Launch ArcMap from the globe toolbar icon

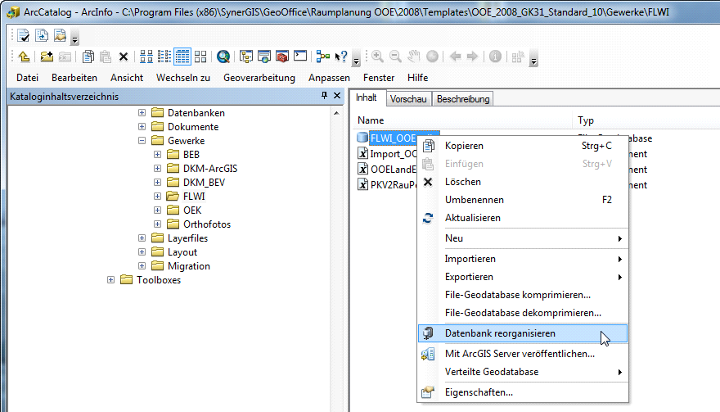click(x=223, y=57)
